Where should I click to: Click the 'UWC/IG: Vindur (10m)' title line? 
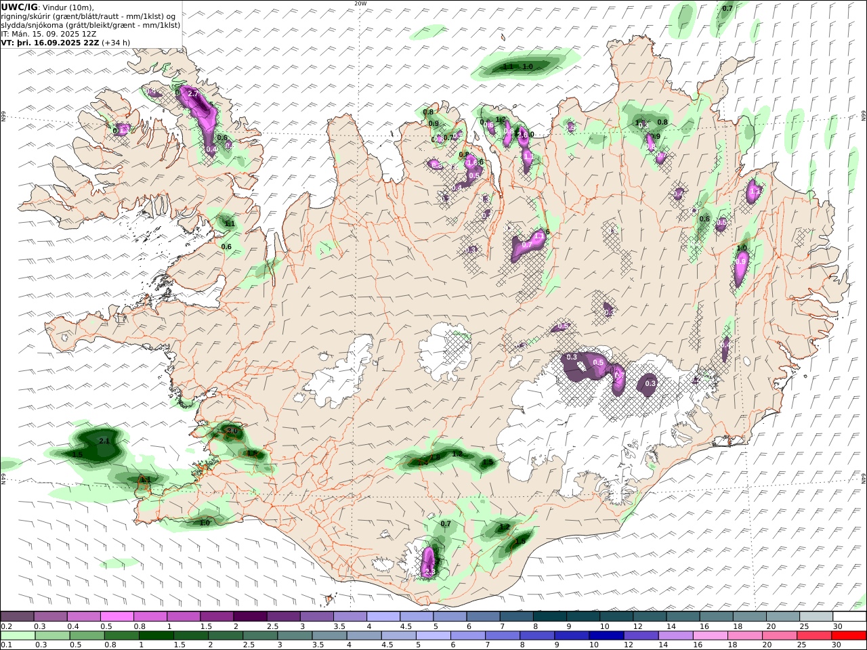point(48,7)
